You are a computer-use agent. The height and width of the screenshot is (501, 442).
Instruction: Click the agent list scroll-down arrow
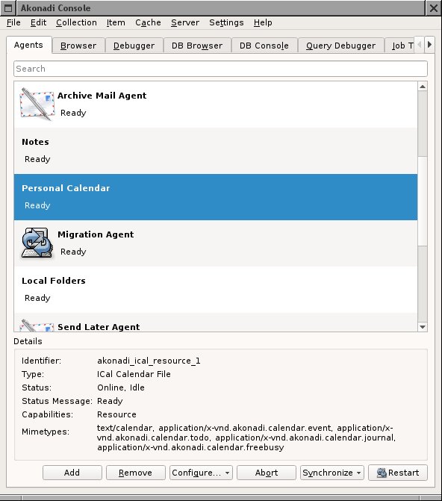click(x=423, y=327)
